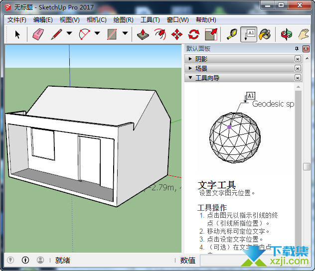Screen dimensions: 315x271
Task: Close the 场景 panel
Action: (x=298, y=68)
